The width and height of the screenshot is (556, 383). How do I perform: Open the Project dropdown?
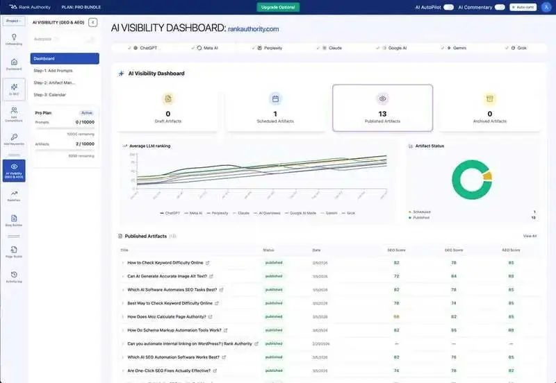coord(14,21)
